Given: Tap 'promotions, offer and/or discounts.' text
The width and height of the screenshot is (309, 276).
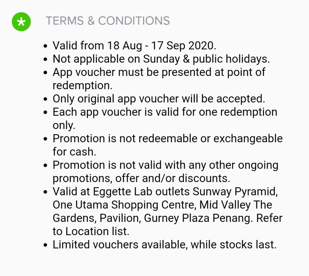Looking at the screenshot, I should coord(141,178).
